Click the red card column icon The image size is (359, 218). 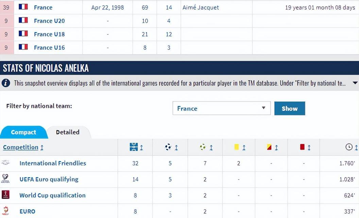click(x=302, y=147)
